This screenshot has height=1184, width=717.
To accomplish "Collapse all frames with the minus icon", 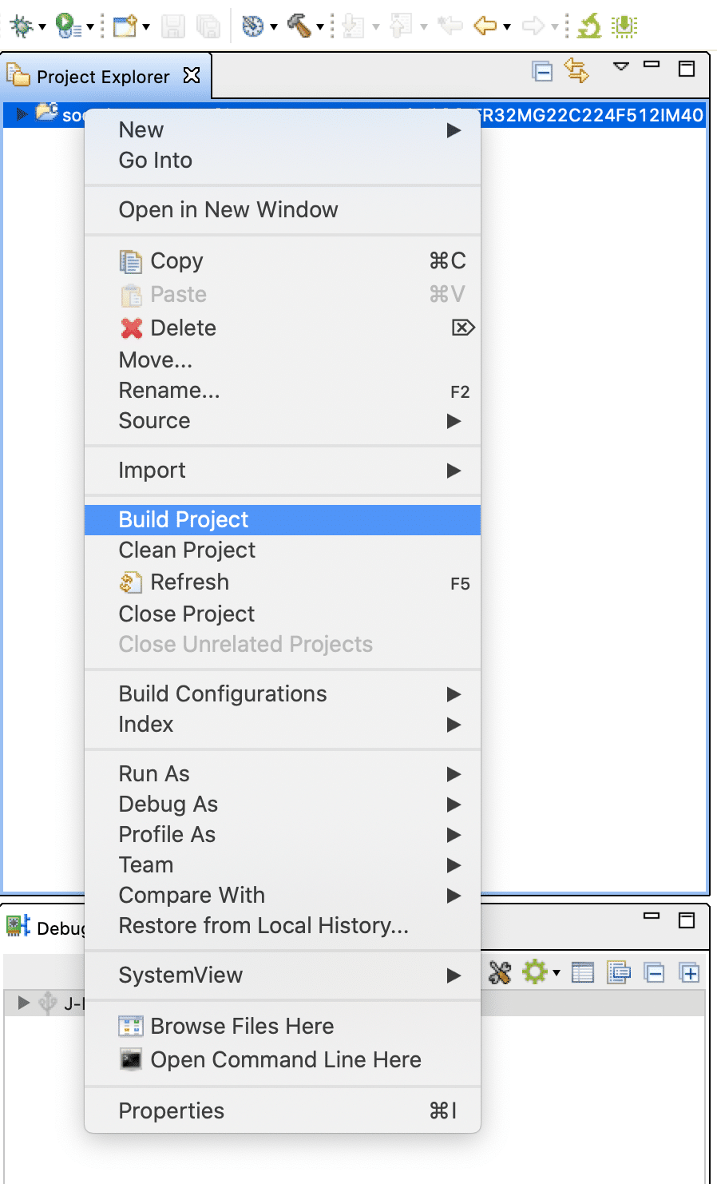I will [x=655, y=973].
